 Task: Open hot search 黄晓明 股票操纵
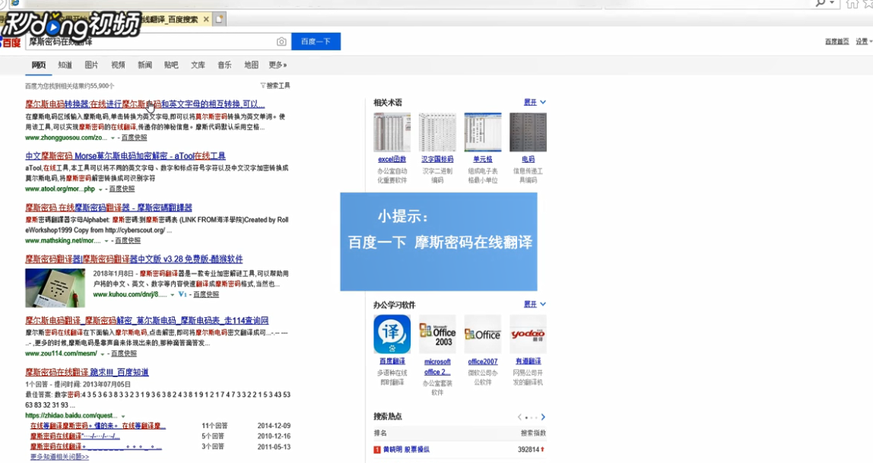click(406, 449)
